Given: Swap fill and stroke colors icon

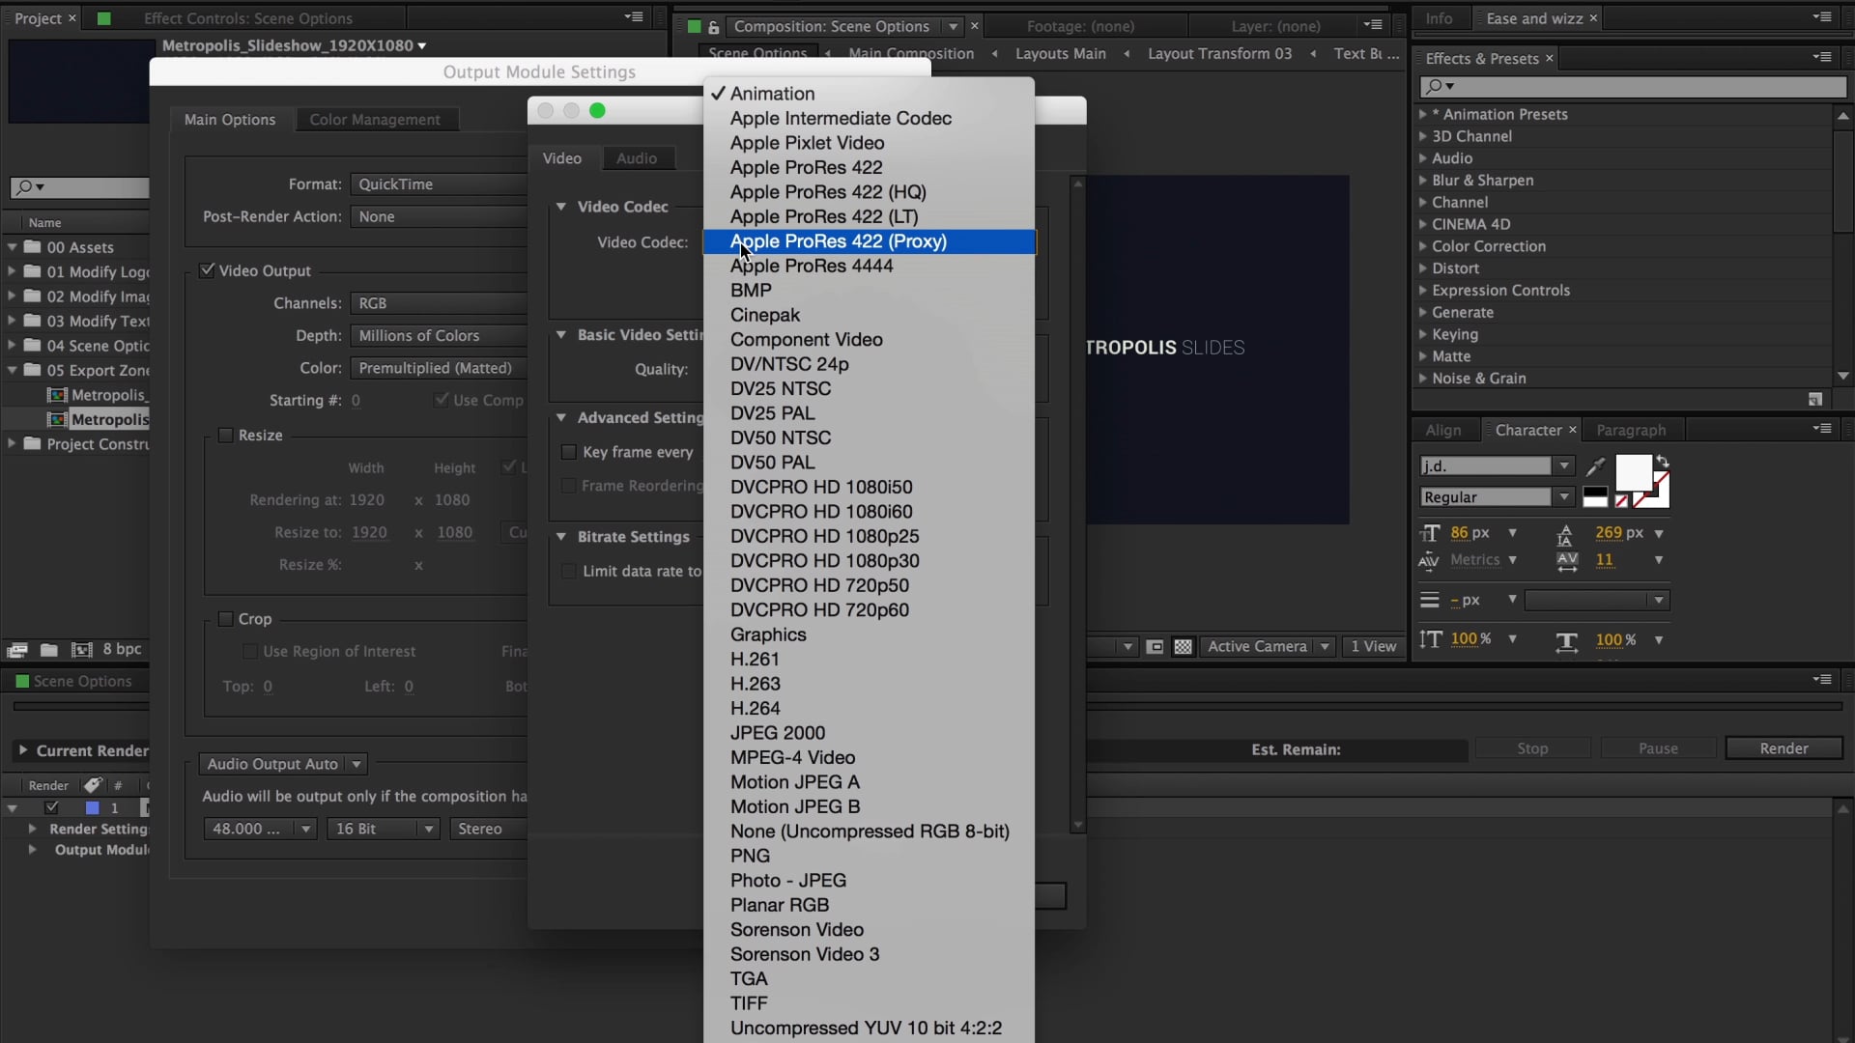Looking at the screenshot, I should click(x=1662, y=462).
